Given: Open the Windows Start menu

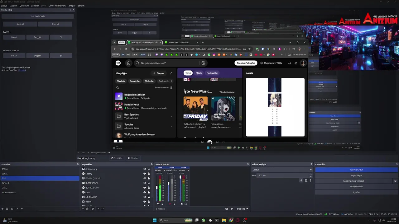Looking at the screenshot, I should tap(155, 220).
